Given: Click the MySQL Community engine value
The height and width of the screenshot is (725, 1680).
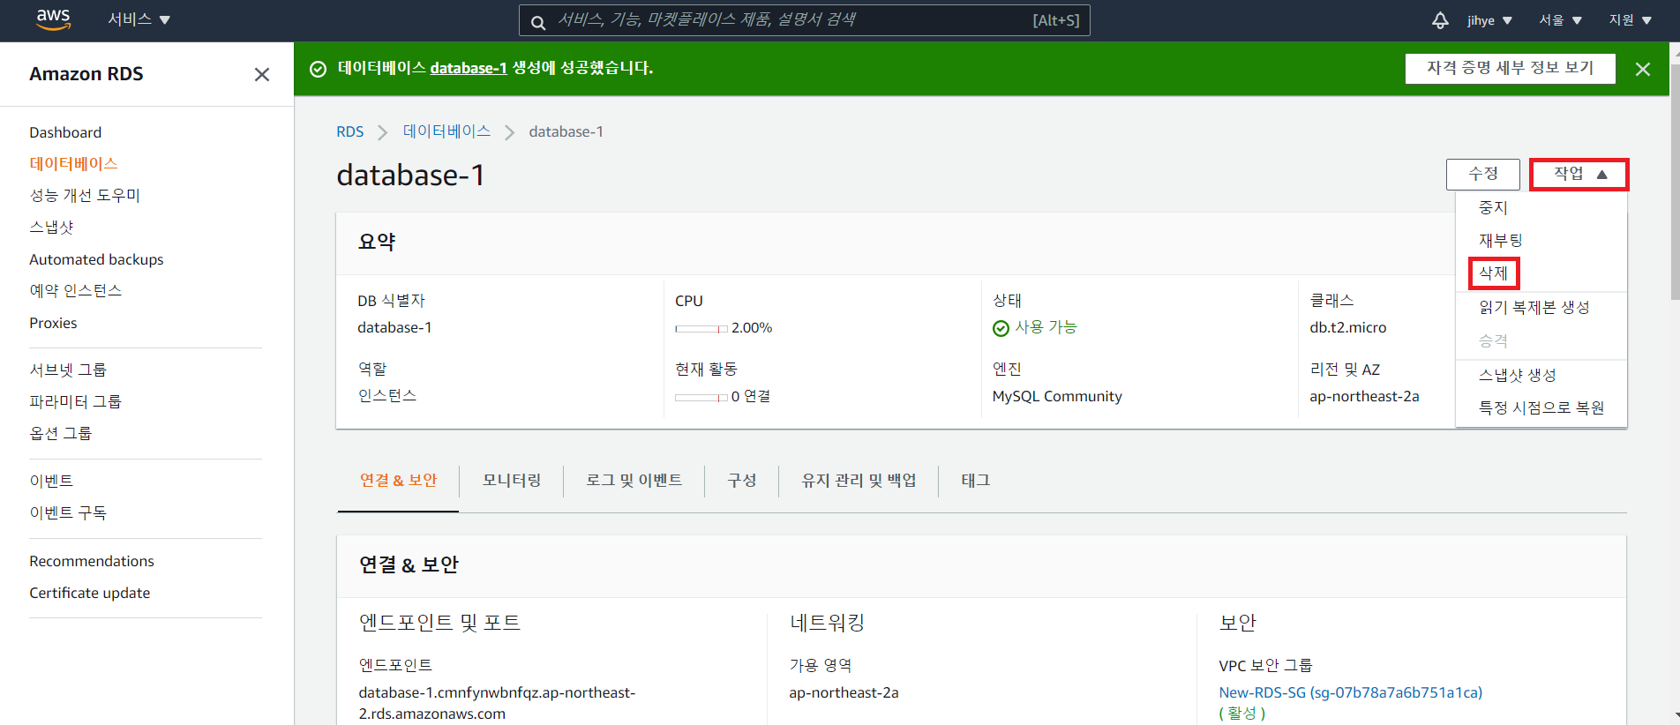Looking at the screenshot, I should coord(1057,397).
